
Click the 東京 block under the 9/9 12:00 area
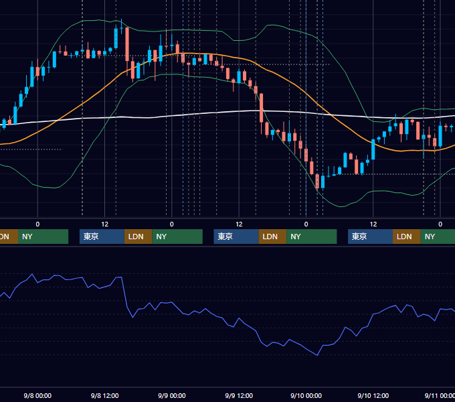tap(236, 237)
